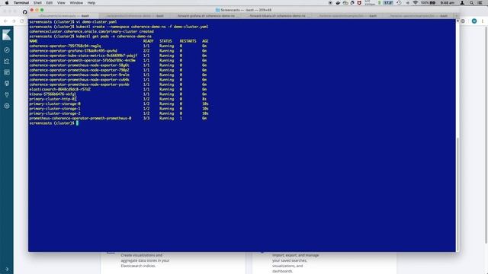488x274 pixels.
Task: Click the primary-cluster-storage-0 pod name
Action: click(55, 104)
